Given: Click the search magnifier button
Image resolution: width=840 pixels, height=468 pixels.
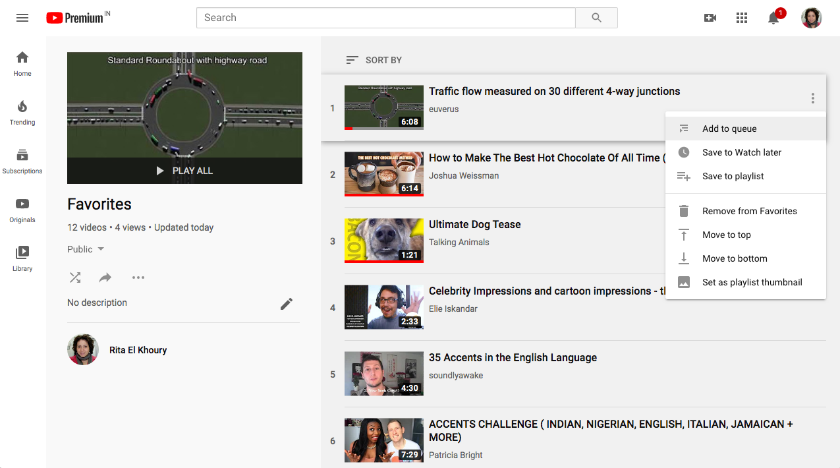Looking at the screenshot, I should point(596,18).
